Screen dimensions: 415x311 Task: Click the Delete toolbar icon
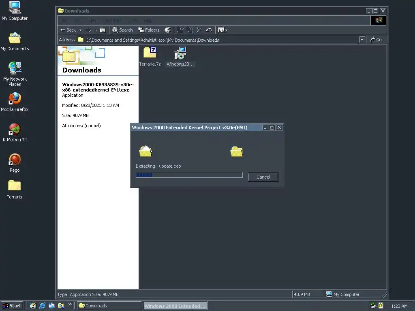[x=199, y=30]
